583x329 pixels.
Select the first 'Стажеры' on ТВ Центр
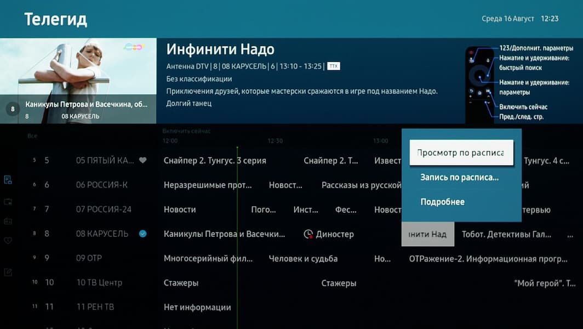click(x=181, y=283)
